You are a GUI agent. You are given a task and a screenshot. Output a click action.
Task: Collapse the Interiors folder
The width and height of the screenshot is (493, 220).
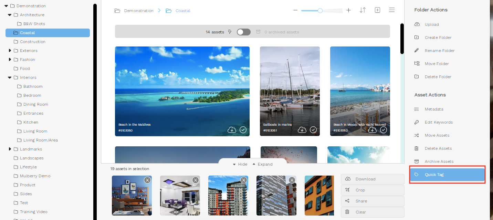point(10,77)
